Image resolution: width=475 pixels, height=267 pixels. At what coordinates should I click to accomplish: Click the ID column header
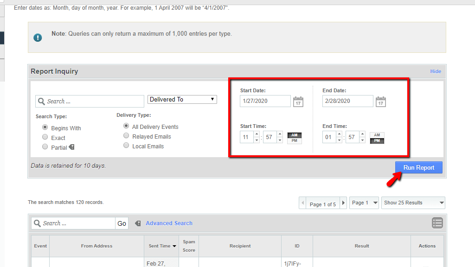297,246
